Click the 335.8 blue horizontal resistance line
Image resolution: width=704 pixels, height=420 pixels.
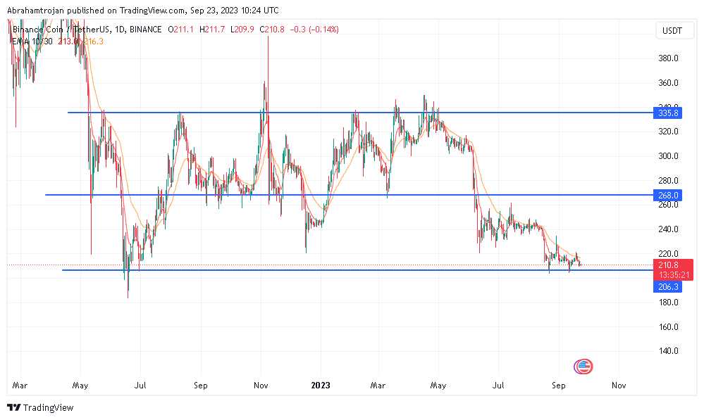click(x=360, y=113)
